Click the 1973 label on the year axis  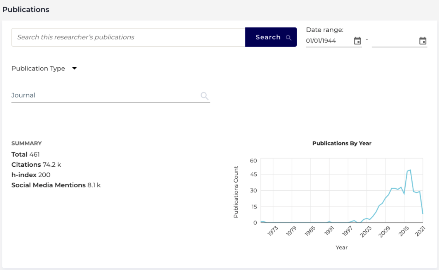coord(272,231)
